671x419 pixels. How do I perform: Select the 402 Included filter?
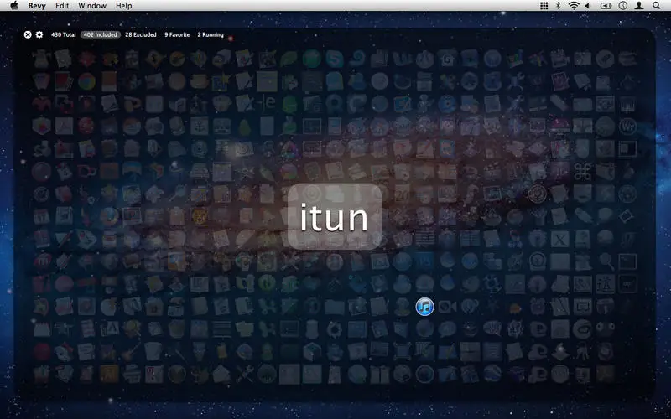point(100,34)
